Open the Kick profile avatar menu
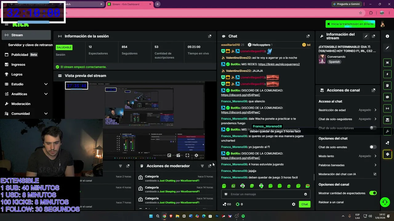 (x=383, y=24)
